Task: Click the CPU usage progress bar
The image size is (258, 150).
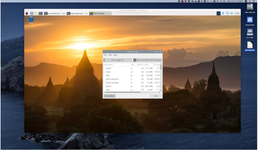Action: pos(118,60)
